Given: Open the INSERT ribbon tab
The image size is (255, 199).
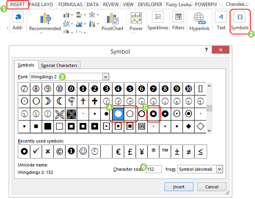Looking at the screenshot, I should [x=17, y=4].
